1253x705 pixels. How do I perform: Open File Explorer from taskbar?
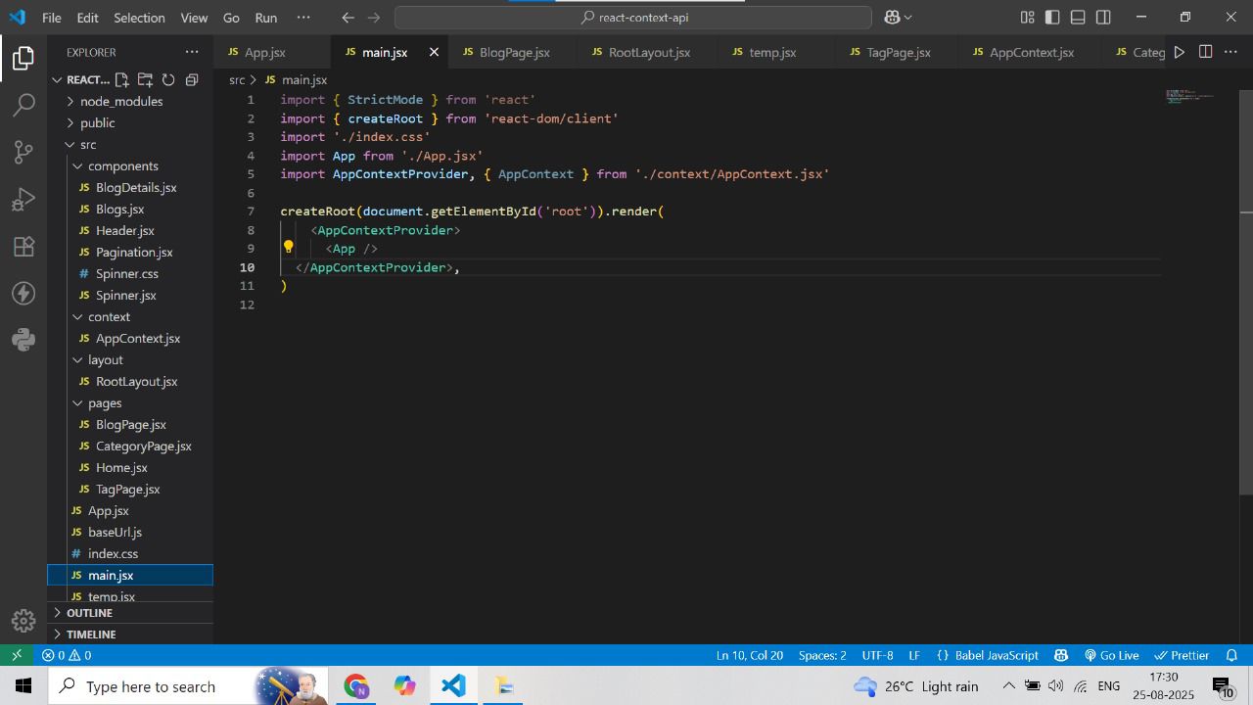[x=503, y=685]
